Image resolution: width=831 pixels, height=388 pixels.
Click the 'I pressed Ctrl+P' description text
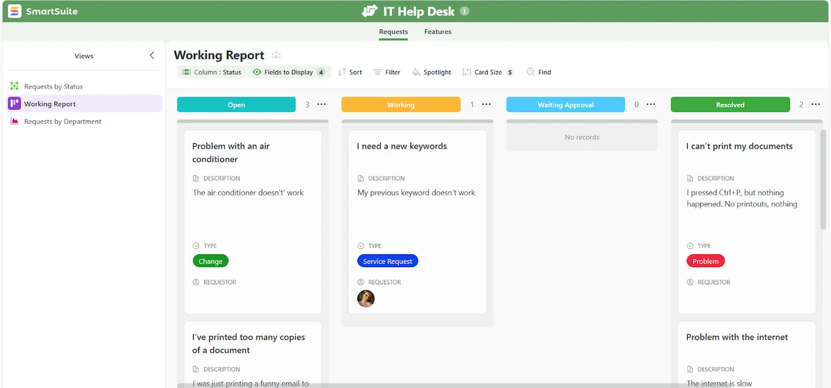click(x=742, y=198)
